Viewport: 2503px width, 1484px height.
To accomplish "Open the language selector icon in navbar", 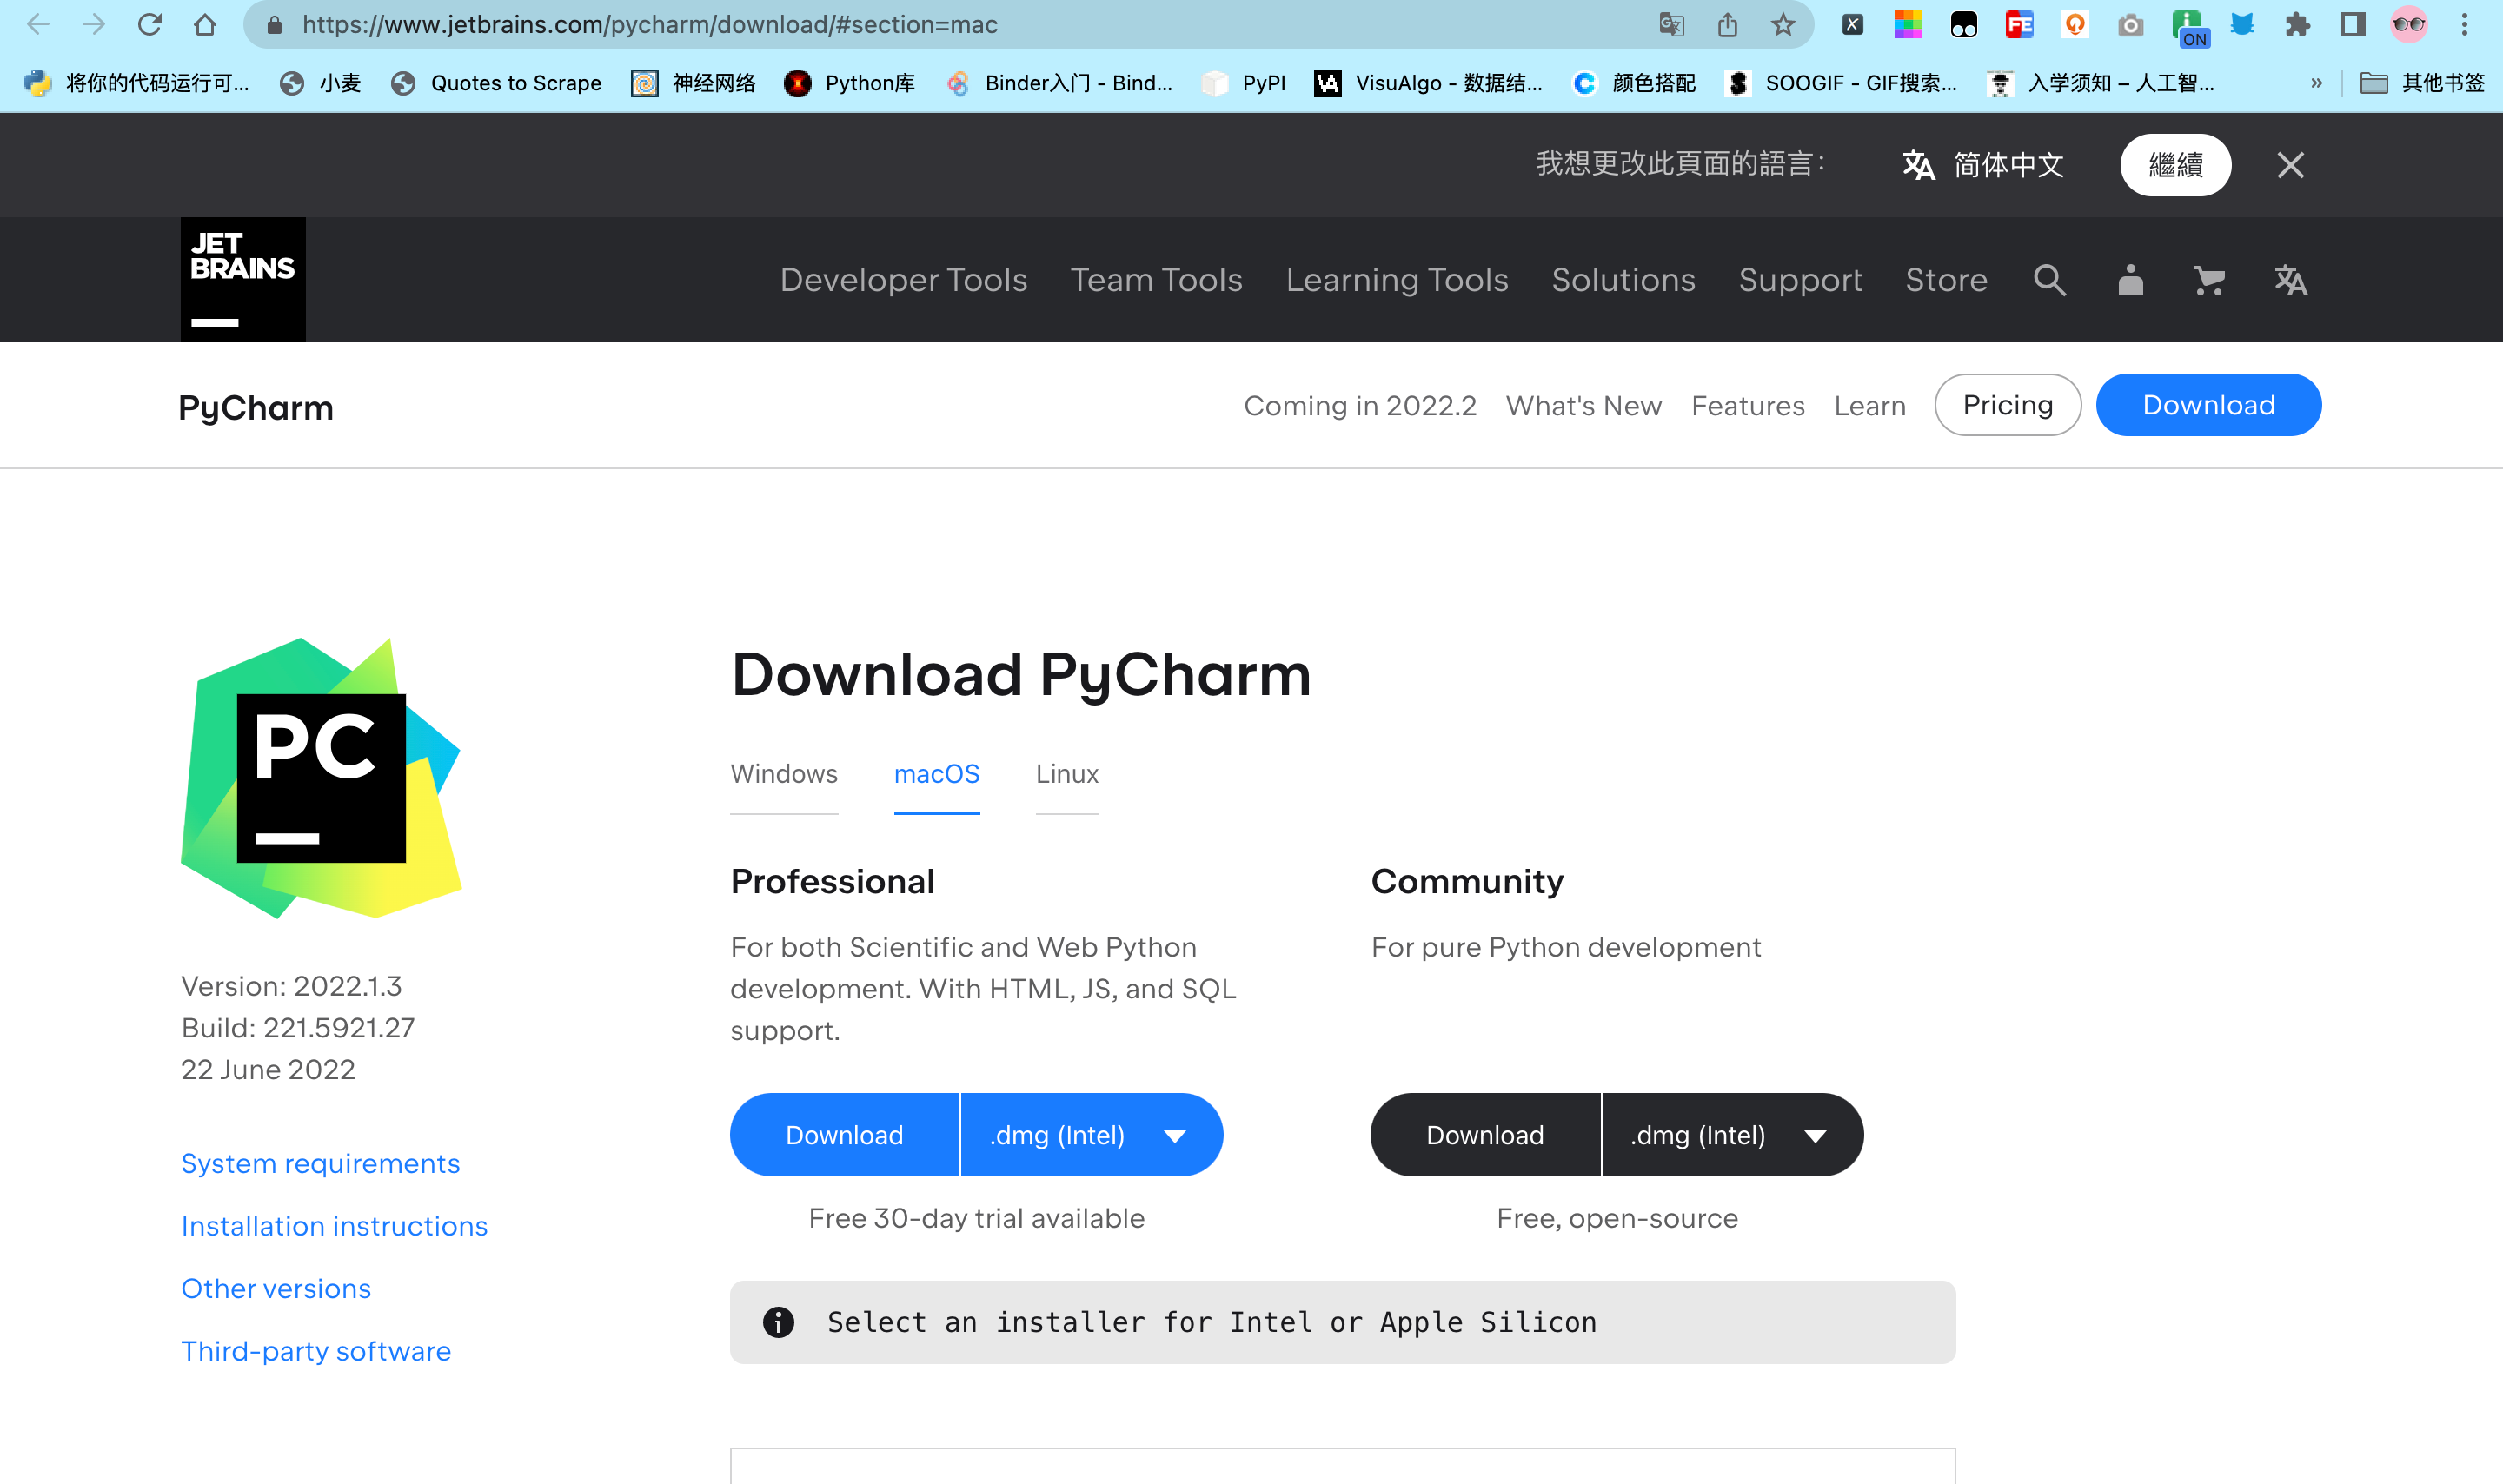I will pos(2290,280).
